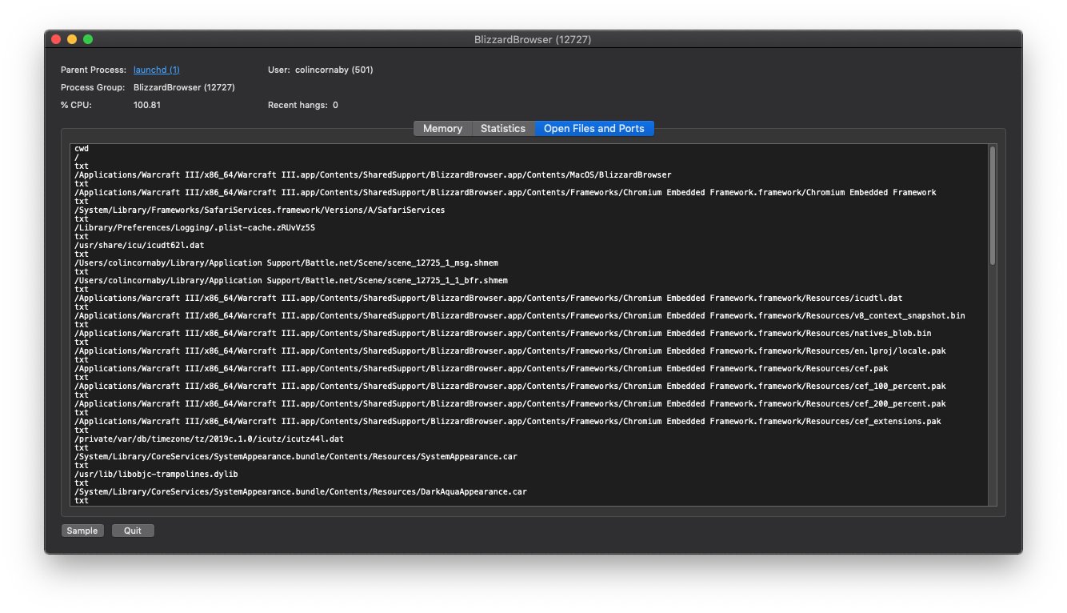
Task: Minimize the window with yellow button
Action: coord(72,39)
